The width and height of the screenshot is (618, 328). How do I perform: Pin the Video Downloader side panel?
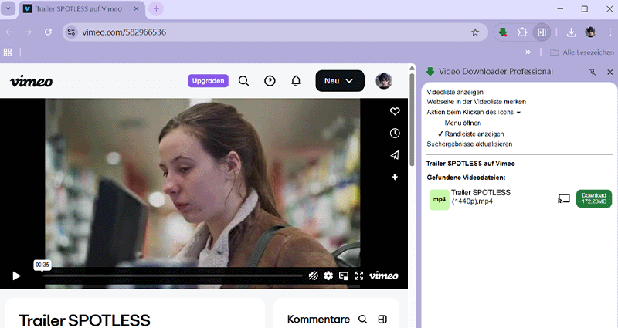point(593,72)
